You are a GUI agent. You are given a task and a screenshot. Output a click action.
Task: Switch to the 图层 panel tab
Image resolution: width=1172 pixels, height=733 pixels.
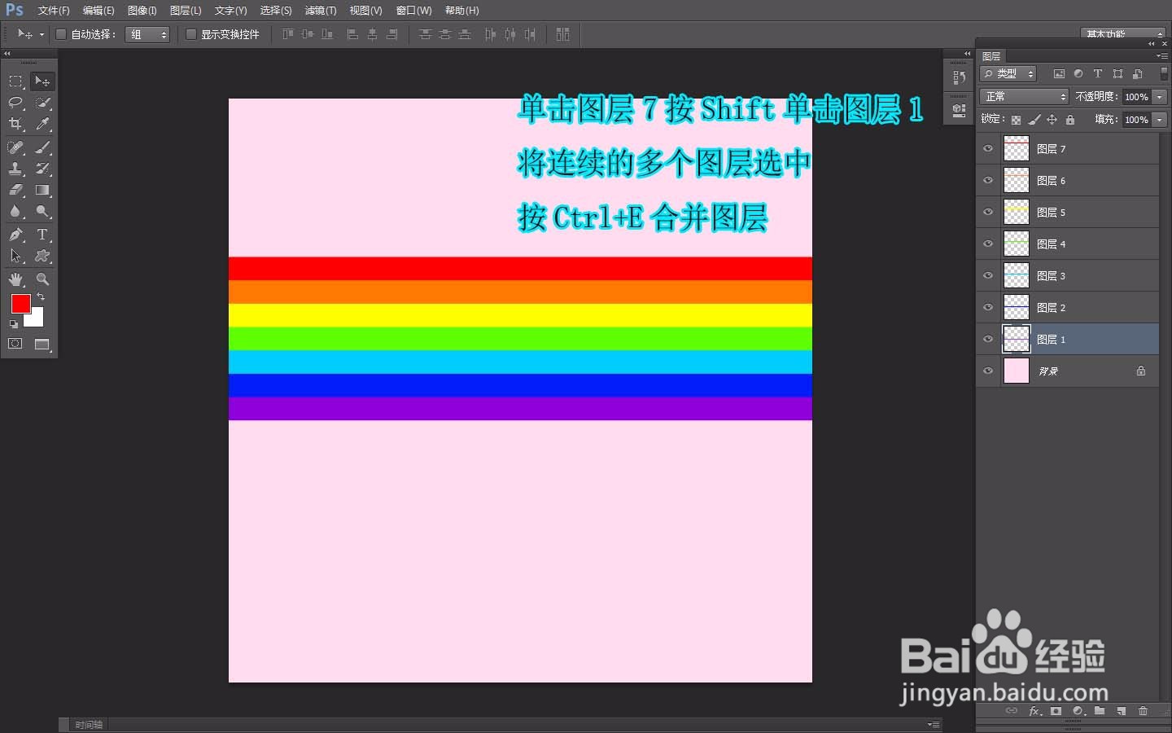click(991, 55)
